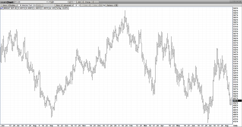Choose the Selection Tool dropdown
Image resolution: width=242 pixels, height=127 pixels.
tap(26, 5)
